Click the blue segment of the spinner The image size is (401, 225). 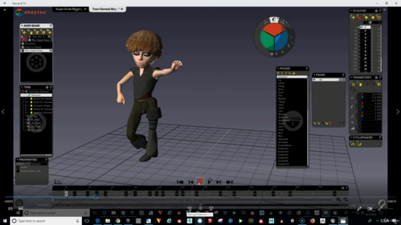(x=281, y=41)
